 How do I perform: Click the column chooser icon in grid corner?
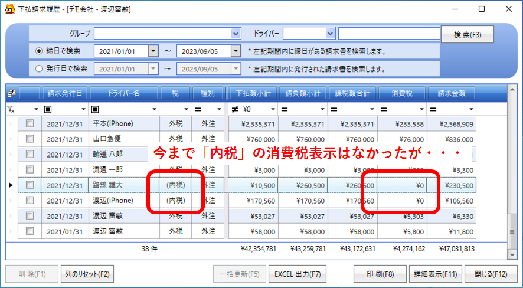click(11, 93)
